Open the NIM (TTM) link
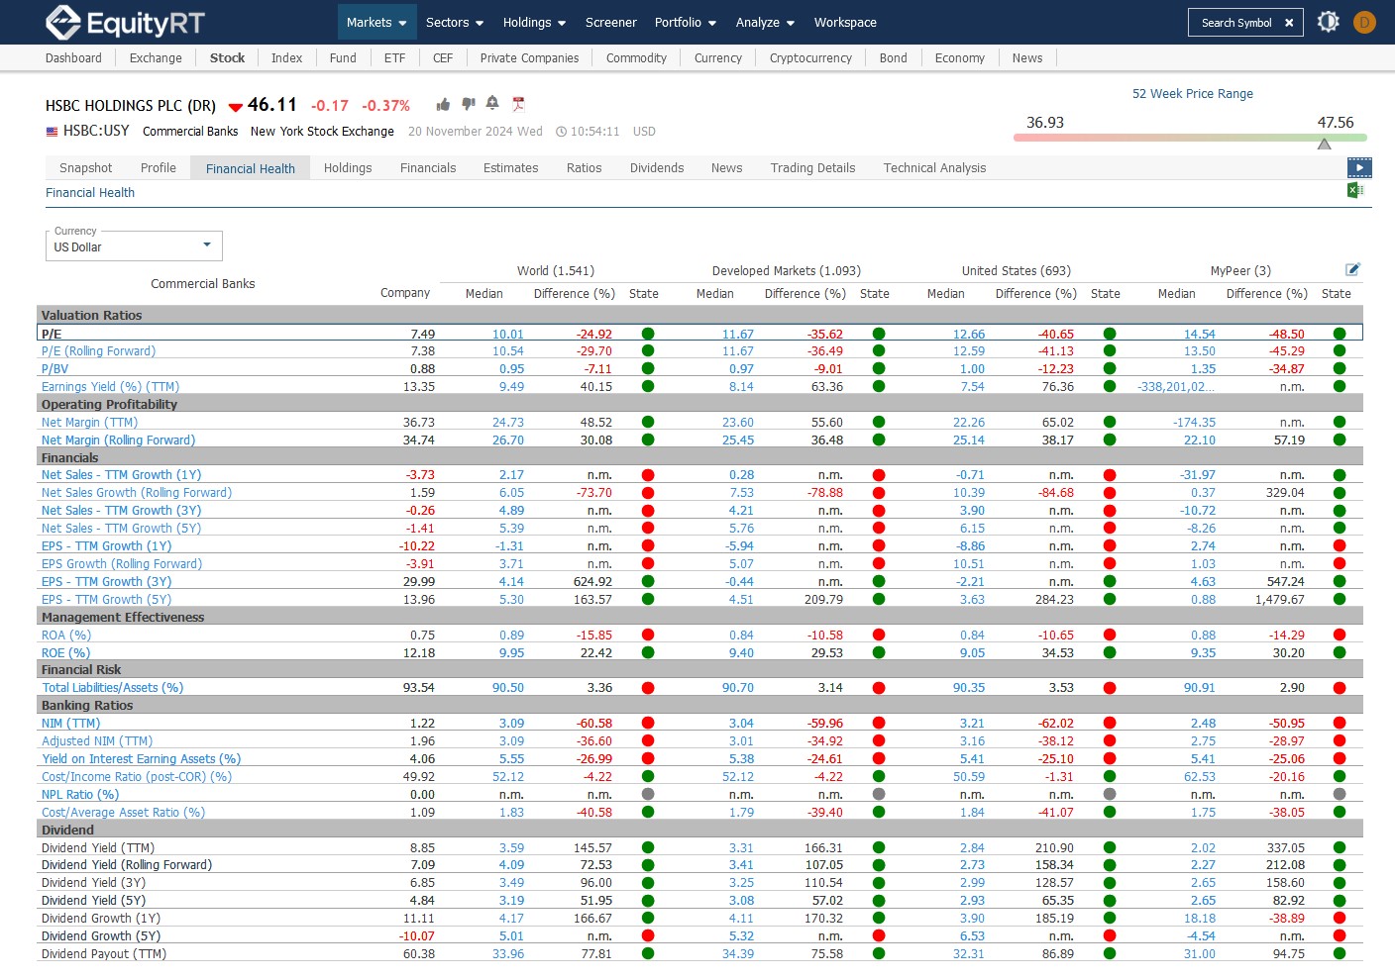1395x979 pixels. click(x=70, y=724)
